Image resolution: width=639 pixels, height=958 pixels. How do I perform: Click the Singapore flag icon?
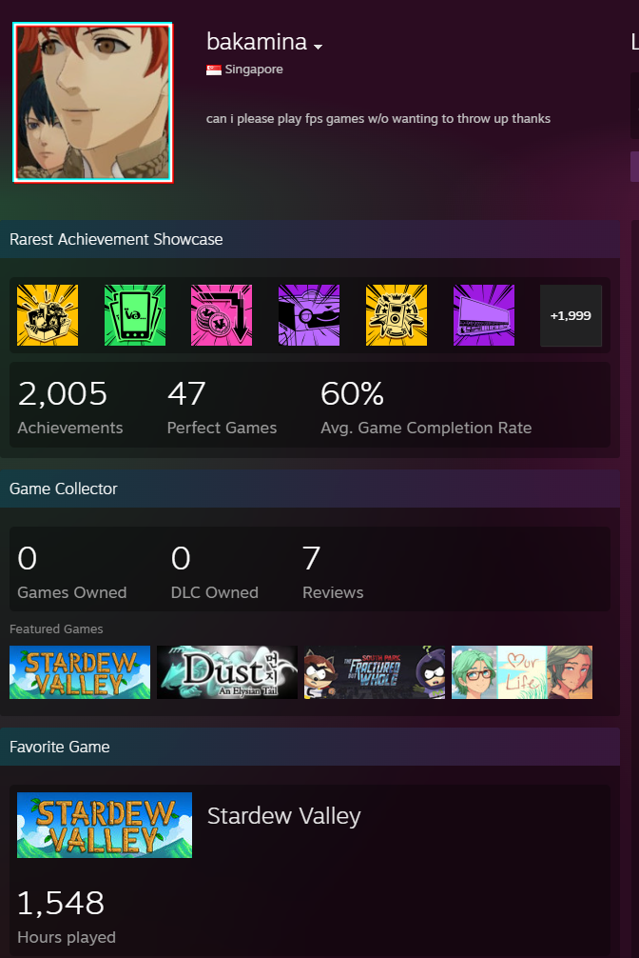pos(214,70)
